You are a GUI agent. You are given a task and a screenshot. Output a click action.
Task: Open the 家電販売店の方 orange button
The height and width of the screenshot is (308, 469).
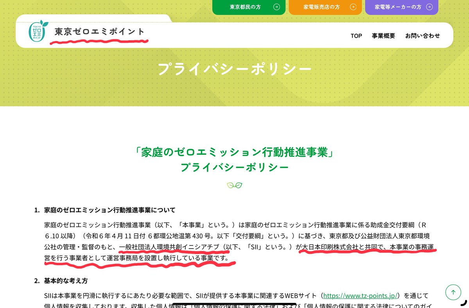tap(325, 7)
